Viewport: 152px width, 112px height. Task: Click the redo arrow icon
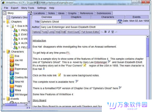point(116,32)
